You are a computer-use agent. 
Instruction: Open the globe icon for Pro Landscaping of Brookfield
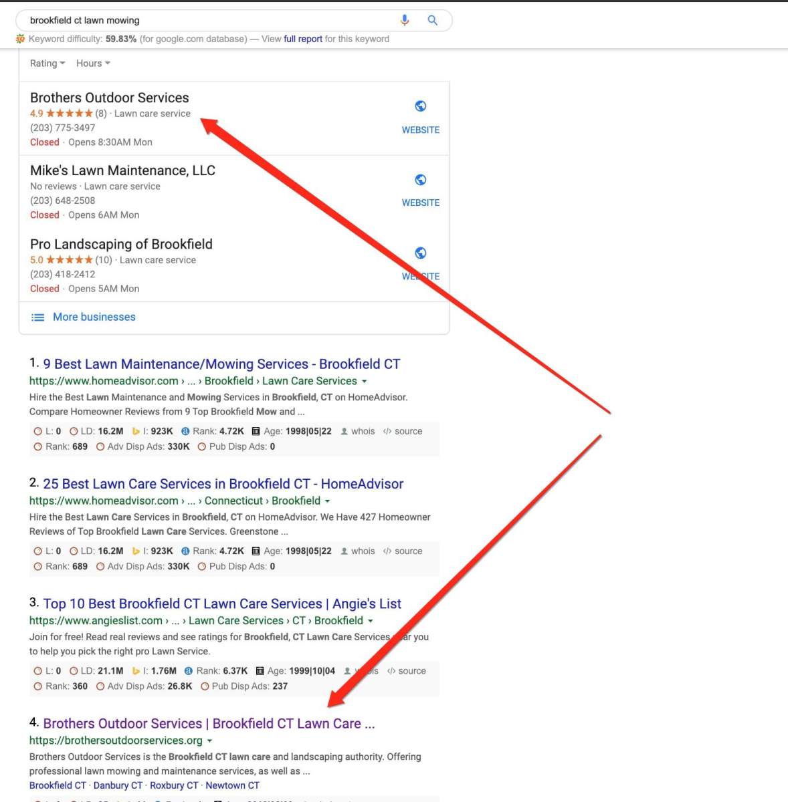421,253
